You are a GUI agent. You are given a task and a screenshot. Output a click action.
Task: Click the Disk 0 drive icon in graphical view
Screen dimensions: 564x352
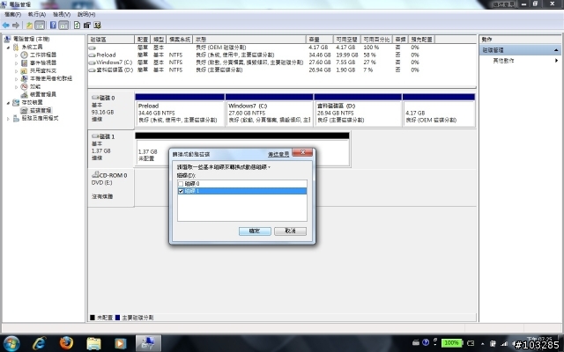pos(95,98)
